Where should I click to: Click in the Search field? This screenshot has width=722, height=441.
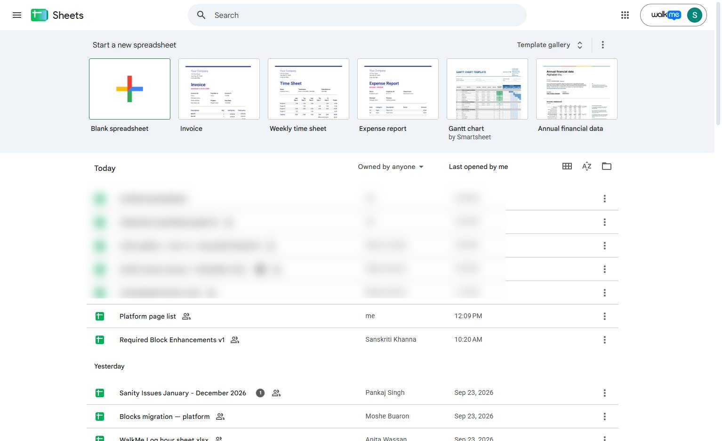[357, 15]
